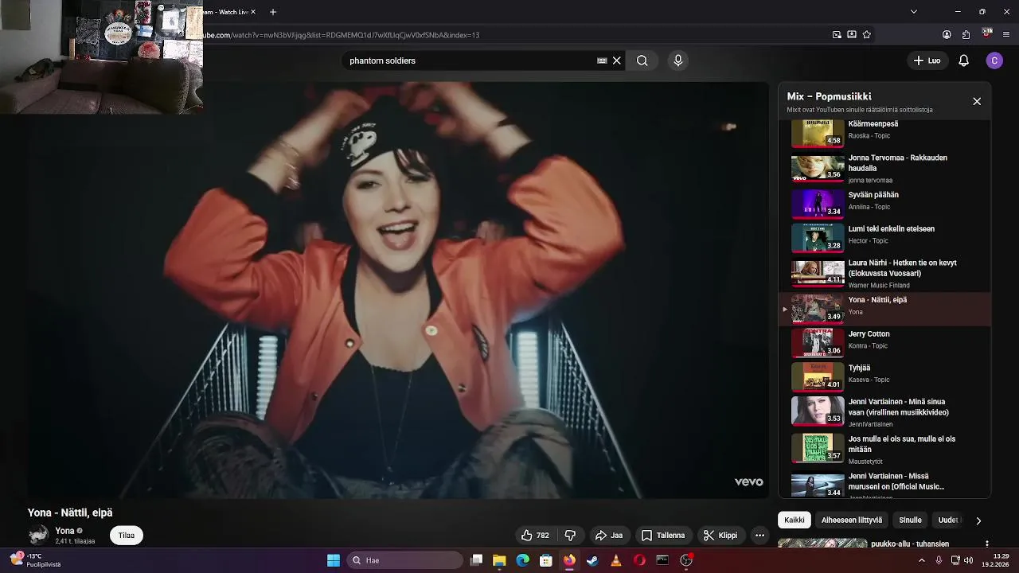Play Käärmeenpesä by Ruoska from playlist

click(x=884, y=133)
